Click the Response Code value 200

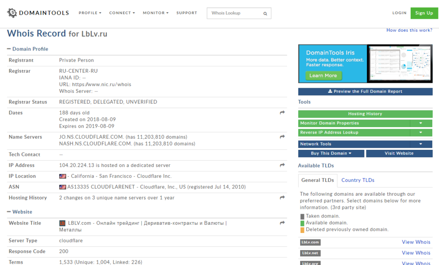(64, 251)
